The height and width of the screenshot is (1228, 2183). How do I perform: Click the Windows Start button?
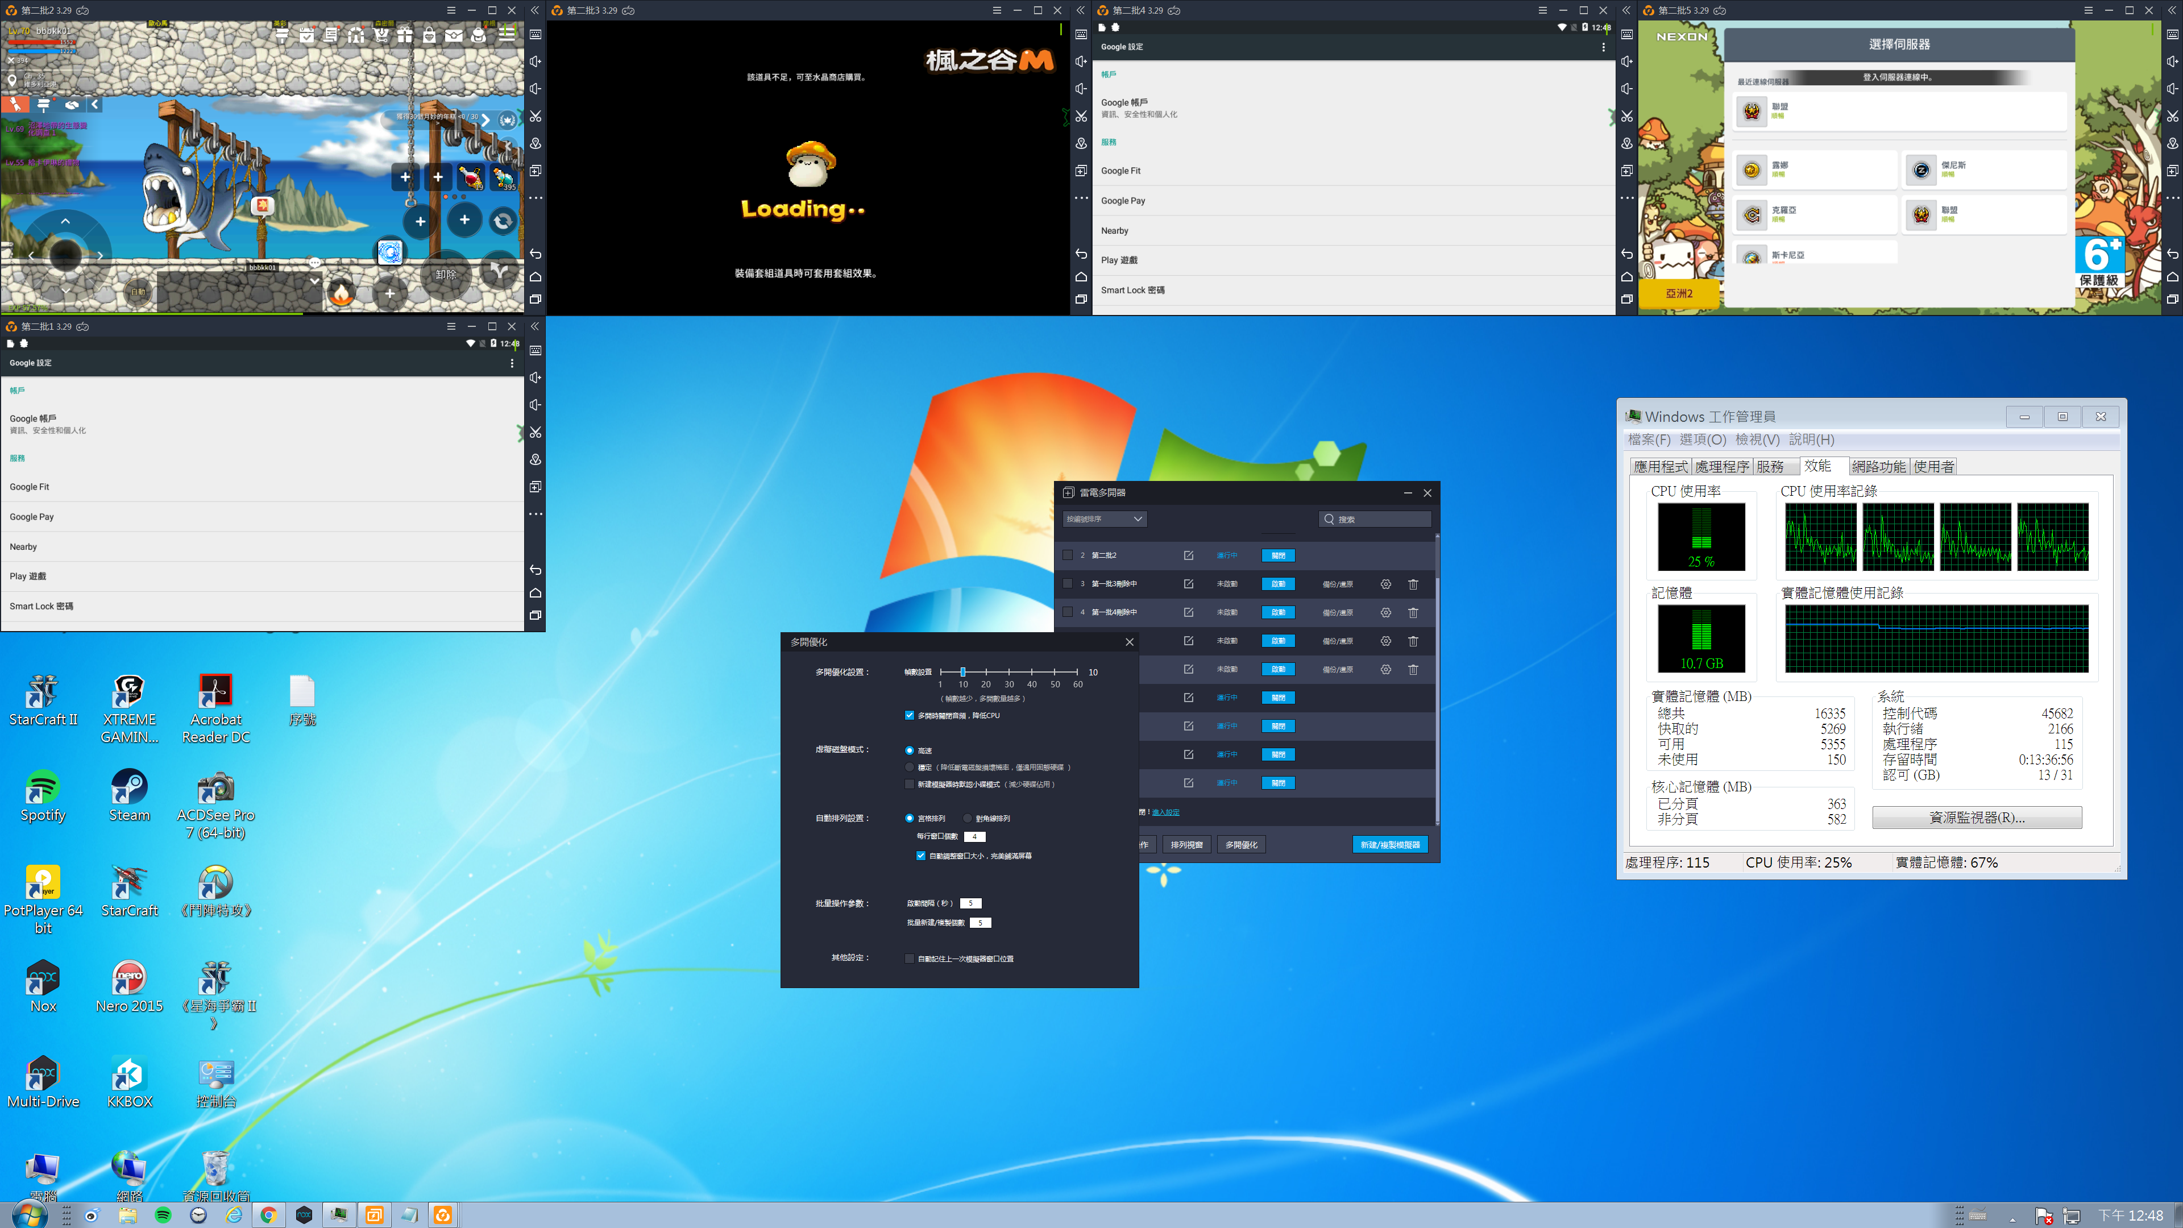click(29, 1215)
